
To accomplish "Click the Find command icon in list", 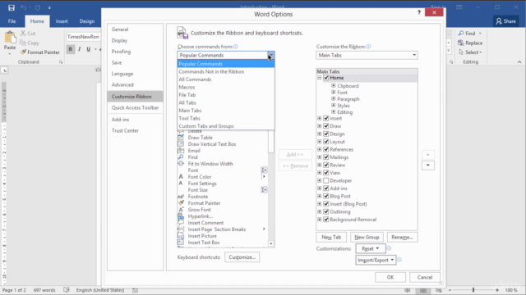I will coord(181,157).
